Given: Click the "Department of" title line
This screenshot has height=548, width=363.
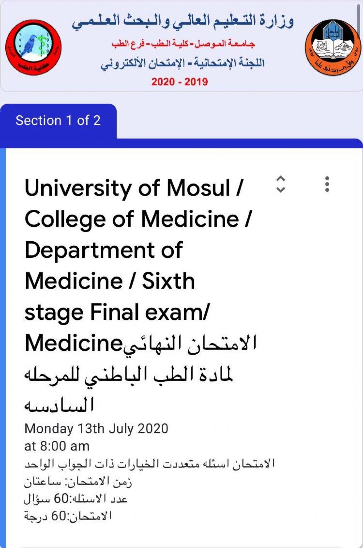Looking at the screenshot, I should pyautogui.click(x=104, y=250).
